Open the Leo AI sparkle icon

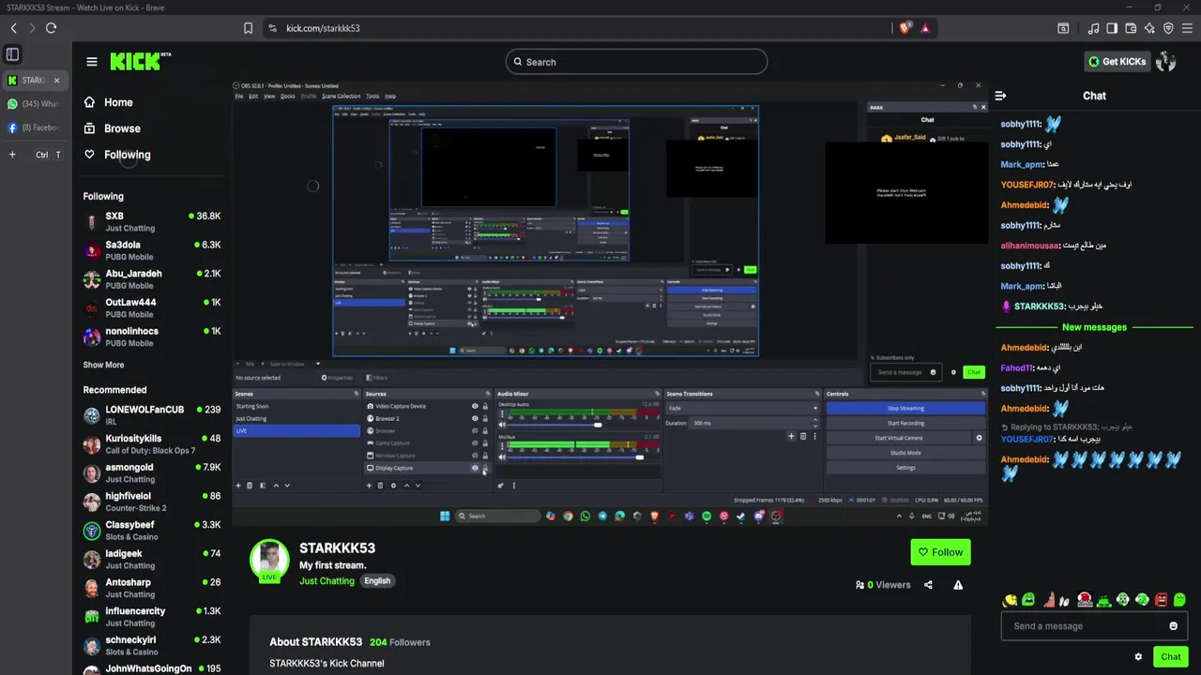coord(1149,28)
